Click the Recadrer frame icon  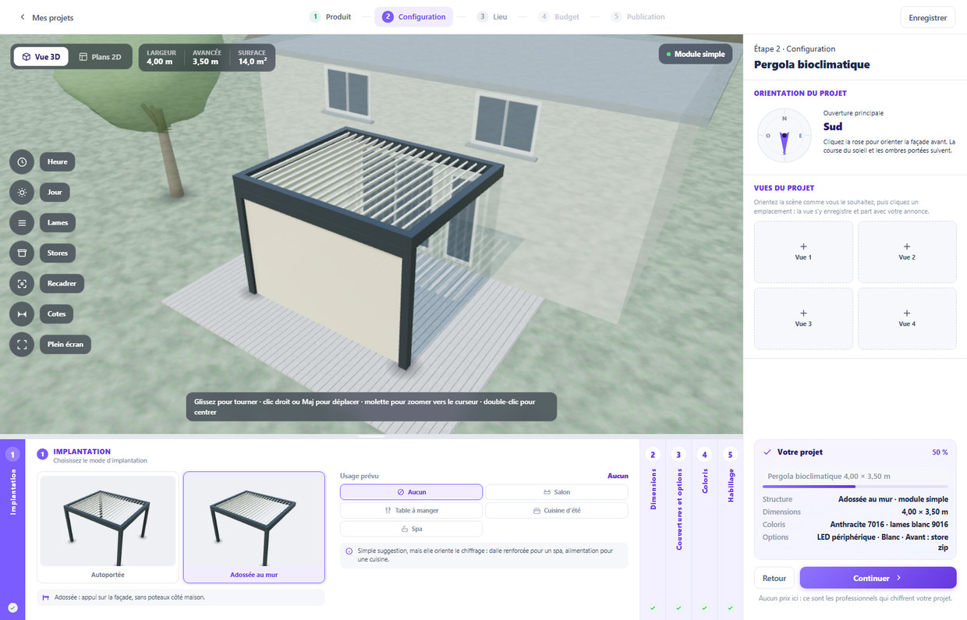pyautogui.click(x=22, y=283)
